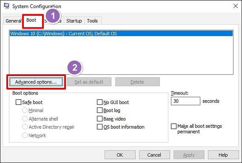Image resolution: width=242 pixels, height=163 pixels.
Task: Tick Make all boot settings permanent
Action: point(174,126)
